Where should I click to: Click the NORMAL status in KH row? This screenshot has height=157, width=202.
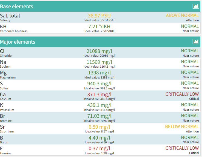pyautogui.click(x=190, y=26)
